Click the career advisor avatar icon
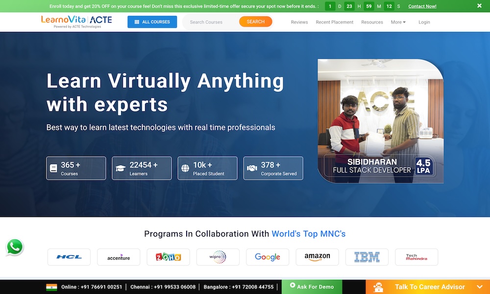Screen dimensions: 490x294 [378, 287]
